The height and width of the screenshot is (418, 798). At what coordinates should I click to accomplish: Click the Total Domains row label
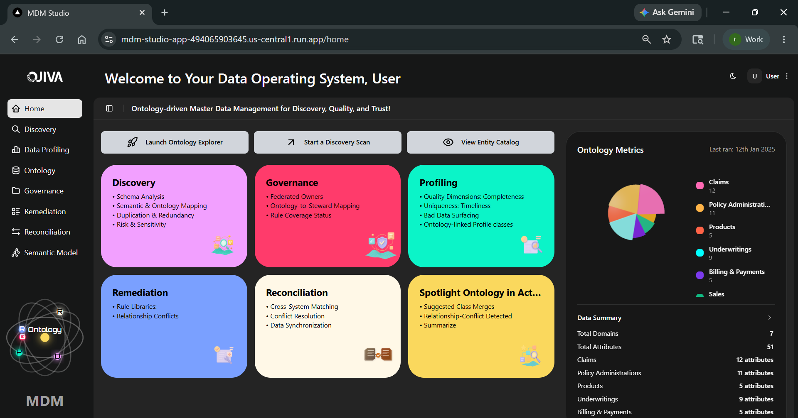point(598,333)
